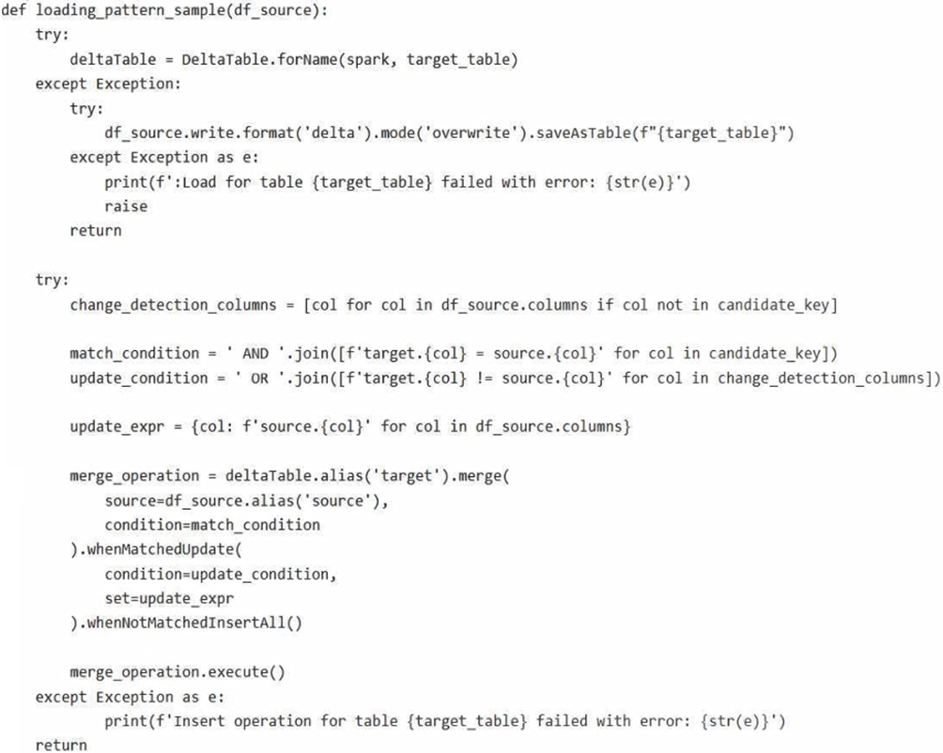Click the update_expr dictionary line

[350, 426]
